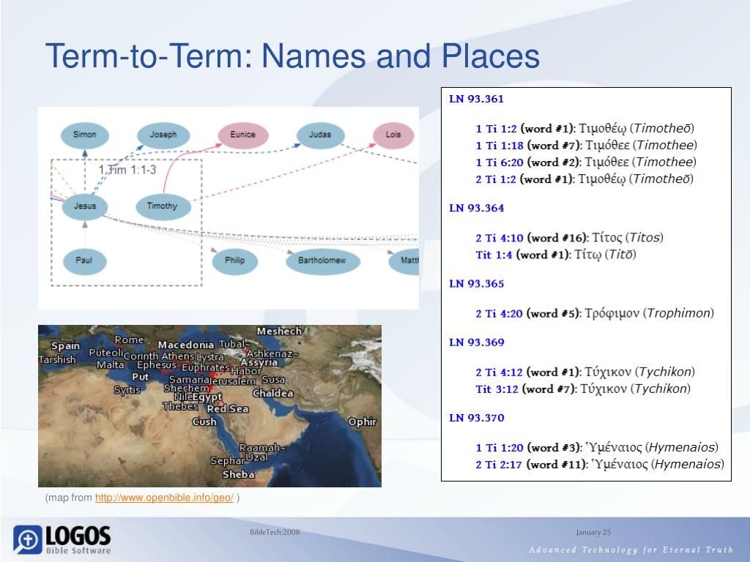
Task: Click the Timothy node
Action: [162, 206]
